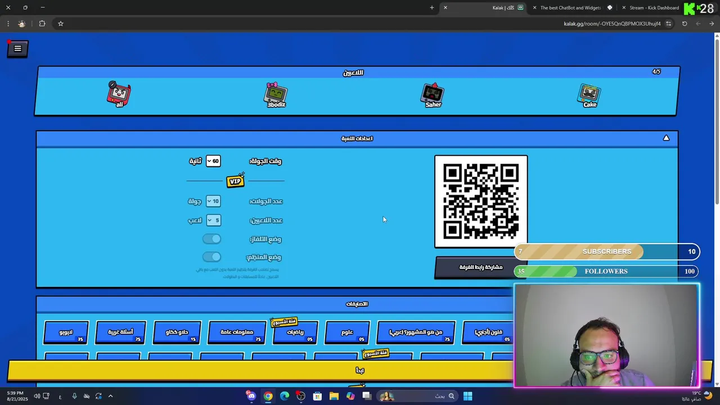The height and width of the screenshot is (405, 720).
Task: Click the webcam overlay video
Action: pyautogui.click(x=607, y=336)
